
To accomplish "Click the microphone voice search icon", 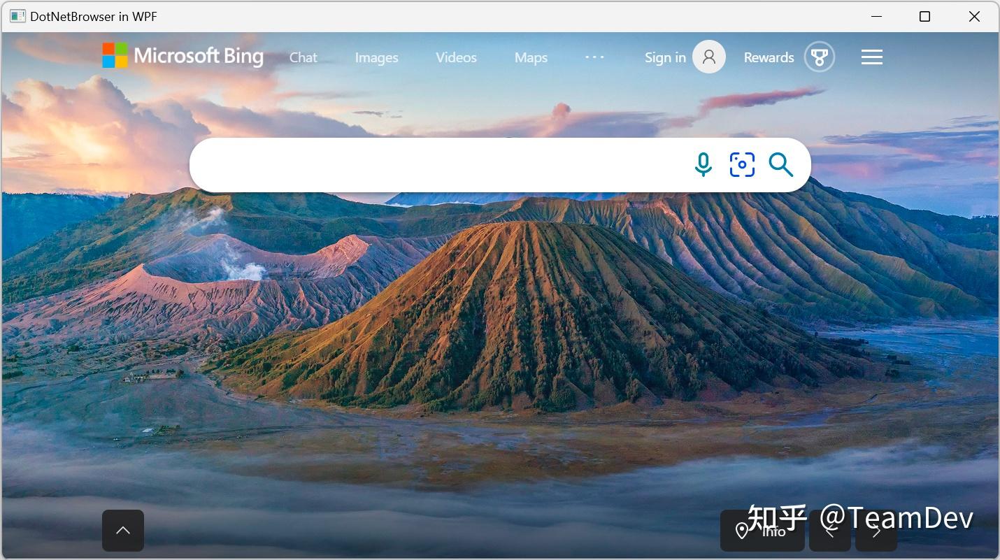I will (703, 165).
